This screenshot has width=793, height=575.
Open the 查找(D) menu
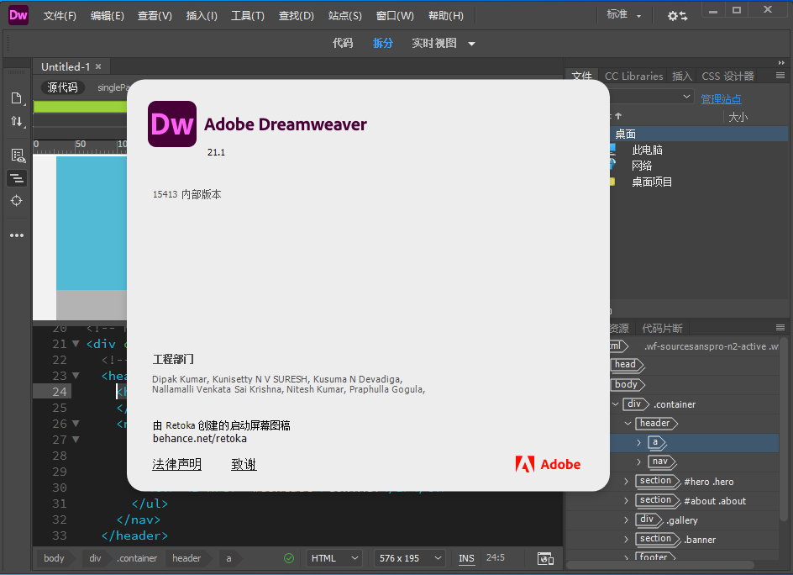297,16
